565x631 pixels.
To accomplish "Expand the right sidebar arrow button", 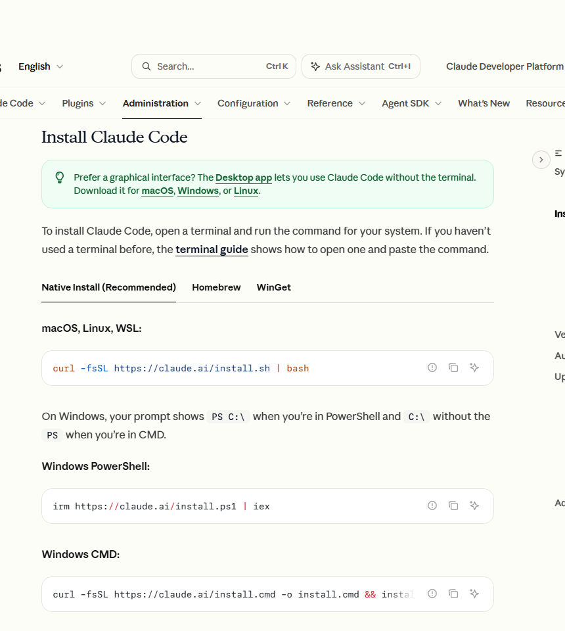I will click(541, 160).
